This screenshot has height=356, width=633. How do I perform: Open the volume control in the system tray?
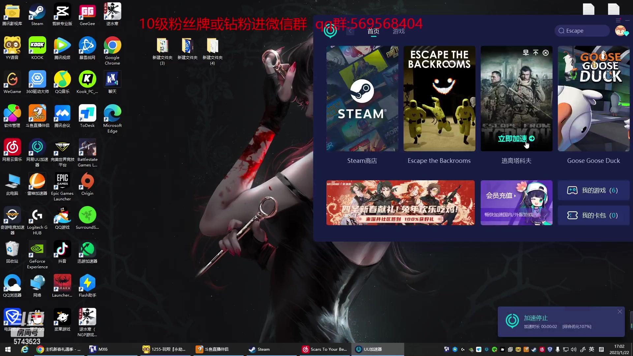pyautogui.click(x=574, y=349)
